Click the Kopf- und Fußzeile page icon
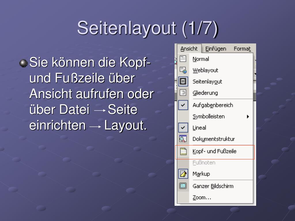Image resolution: width=295 pixels, height=221 pixels. pyautogui.click(x=183, y=151)
